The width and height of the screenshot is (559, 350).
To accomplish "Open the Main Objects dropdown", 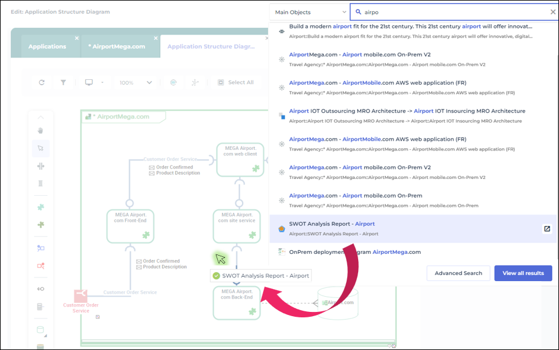I will (x=309, y=12).
